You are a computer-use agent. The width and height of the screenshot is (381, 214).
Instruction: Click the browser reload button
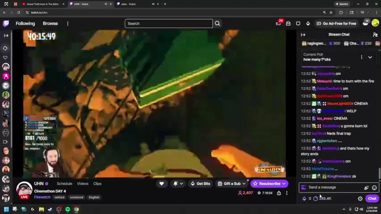click(18, 12)
